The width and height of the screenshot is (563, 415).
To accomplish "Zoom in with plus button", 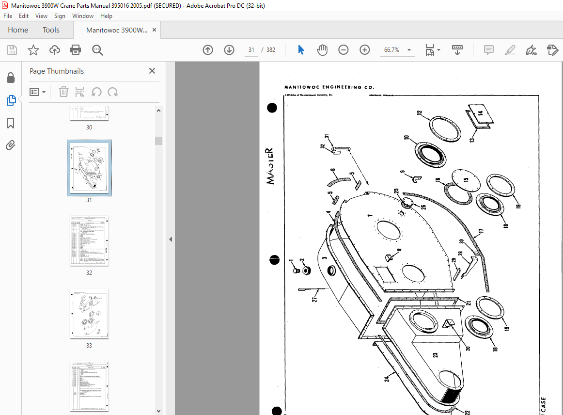I will (364, 50).
